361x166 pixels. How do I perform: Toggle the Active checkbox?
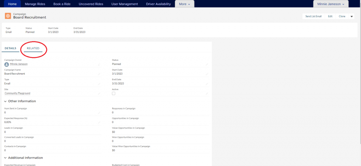(114, 94)
